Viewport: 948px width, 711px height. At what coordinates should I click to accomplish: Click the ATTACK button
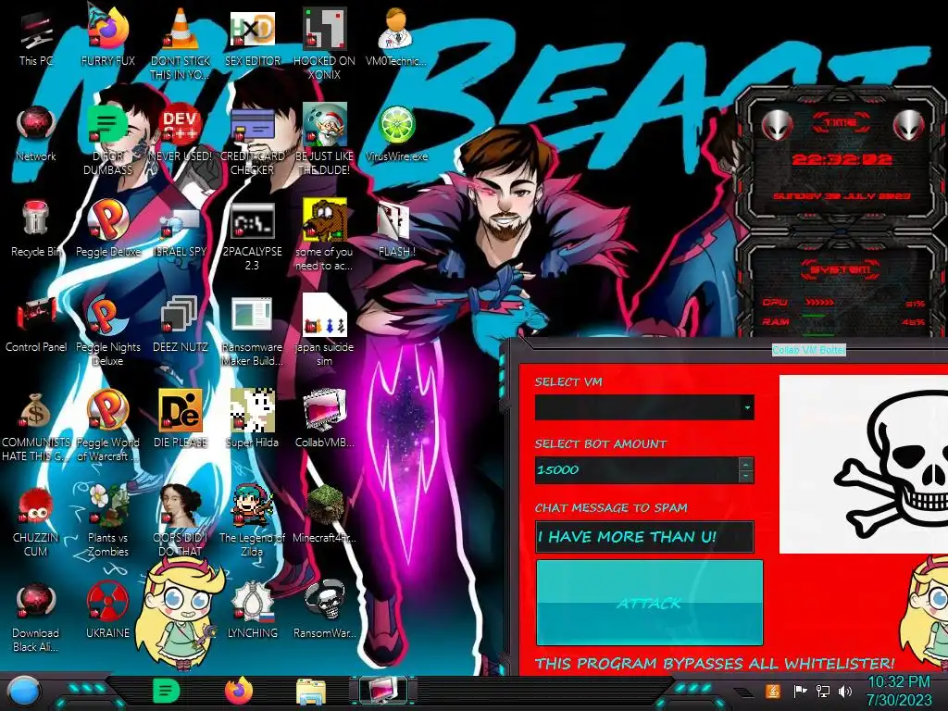(x=650, y=603)
